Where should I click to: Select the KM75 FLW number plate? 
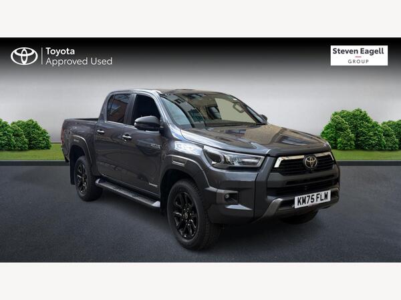(x=313, y=199)
